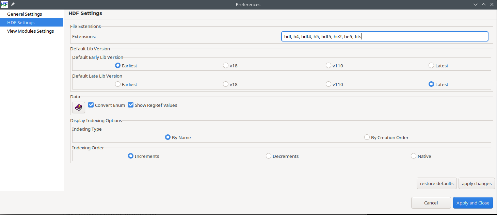Select HDF Settings in sidebar

click(x=21, y=22)
